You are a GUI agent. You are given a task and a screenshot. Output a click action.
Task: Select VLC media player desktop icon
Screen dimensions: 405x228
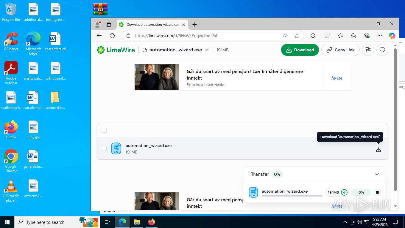(11, 191)
